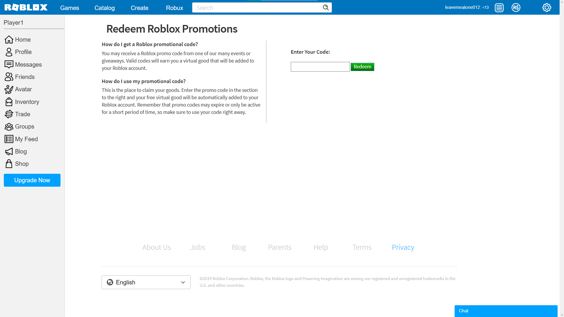The image size is (564, 317).
Task: Focus the promo code input field
Action: click(x=320, y=67)
